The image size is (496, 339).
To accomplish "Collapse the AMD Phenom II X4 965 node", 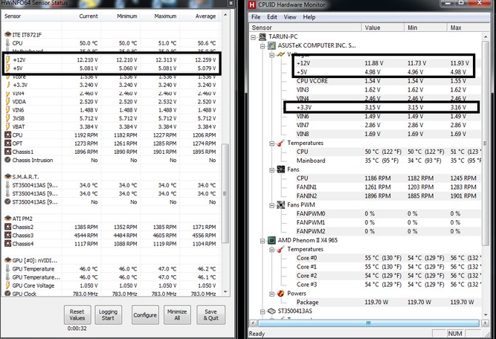I will (263, 241).
